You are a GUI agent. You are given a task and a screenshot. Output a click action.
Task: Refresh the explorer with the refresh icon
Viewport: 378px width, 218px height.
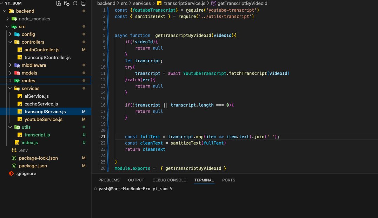coord(75,3)
